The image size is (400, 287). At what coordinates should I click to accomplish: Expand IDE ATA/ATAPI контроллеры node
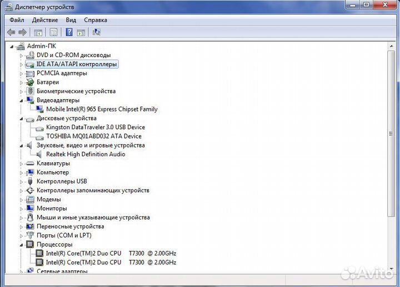22,65
